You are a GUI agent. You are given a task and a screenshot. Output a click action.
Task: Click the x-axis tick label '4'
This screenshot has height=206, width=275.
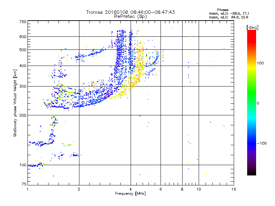pos(131,190)
